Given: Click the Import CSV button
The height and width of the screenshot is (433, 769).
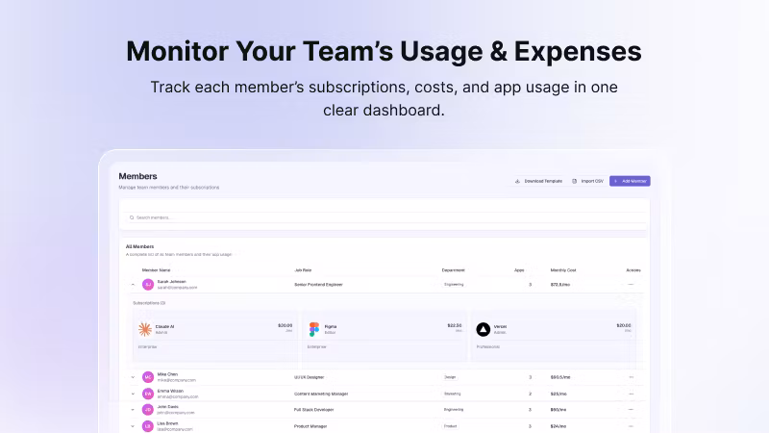Looking at the screenshot, I should click(587, 181).
